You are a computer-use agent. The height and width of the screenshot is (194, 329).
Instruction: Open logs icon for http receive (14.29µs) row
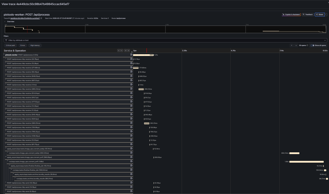pos(131,106)
